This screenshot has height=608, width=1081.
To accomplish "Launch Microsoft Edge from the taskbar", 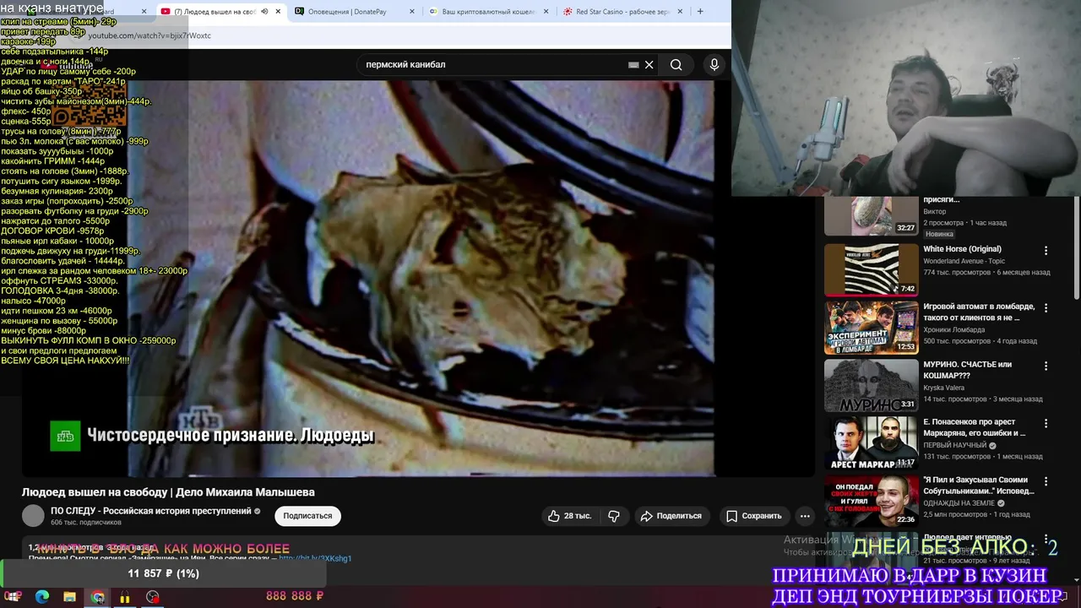I will point(42,597).
